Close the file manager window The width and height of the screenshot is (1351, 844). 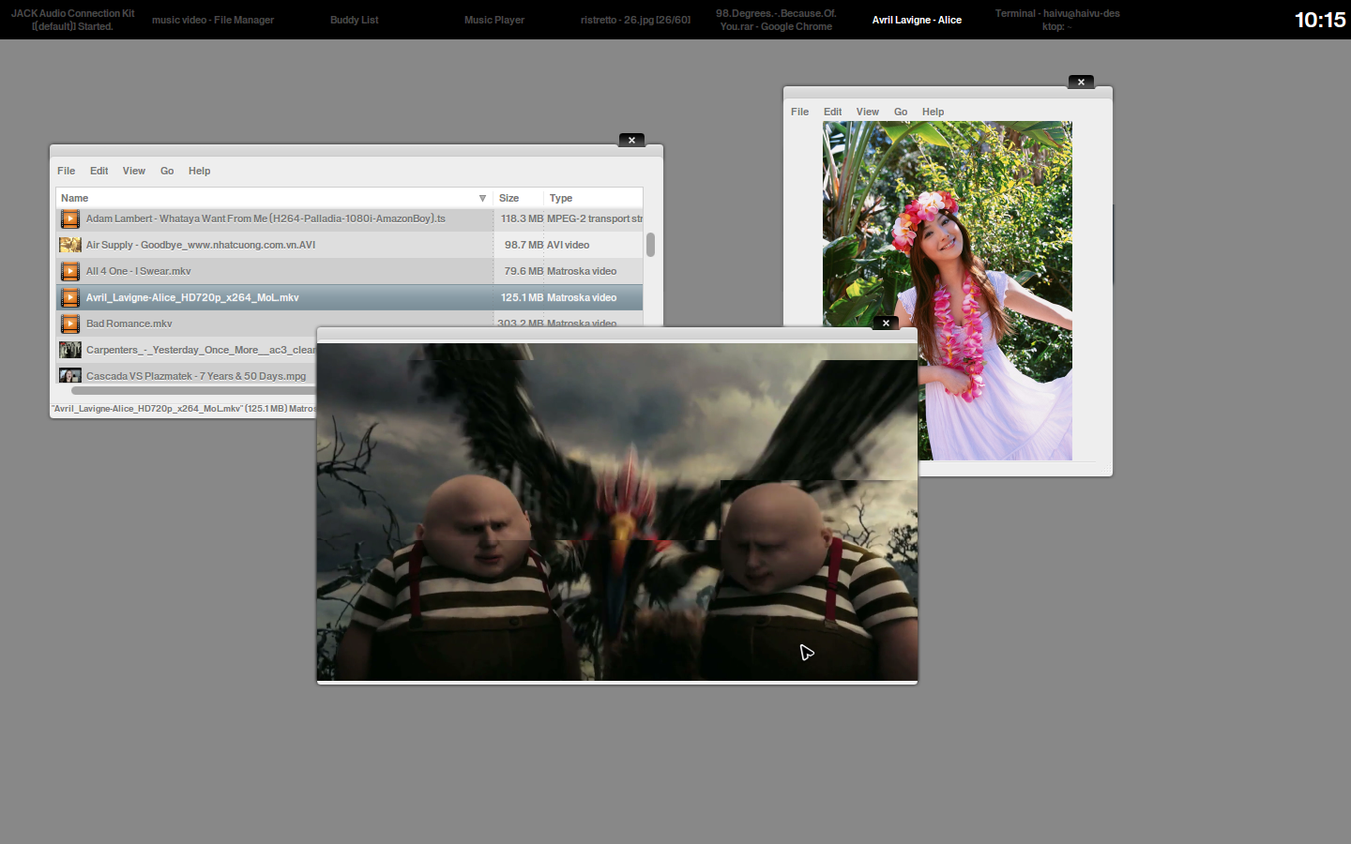click(x=631, y=140)
